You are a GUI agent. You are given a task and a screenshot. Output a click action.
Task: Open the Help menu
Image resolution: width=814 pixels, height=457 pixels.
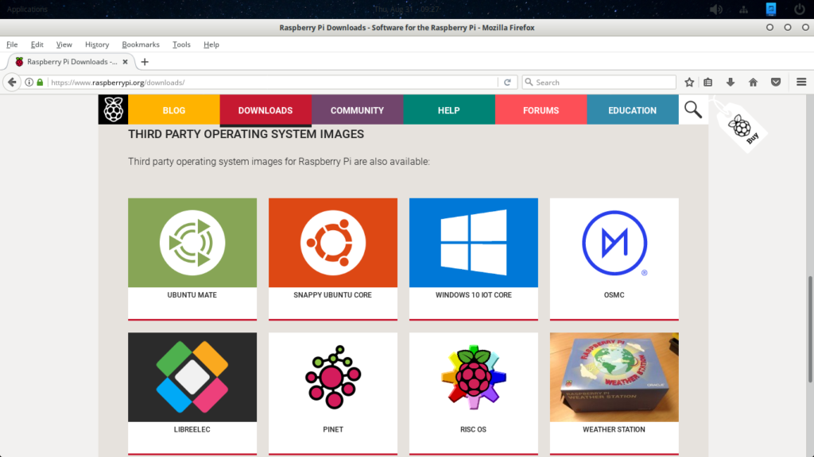[211, 44]
